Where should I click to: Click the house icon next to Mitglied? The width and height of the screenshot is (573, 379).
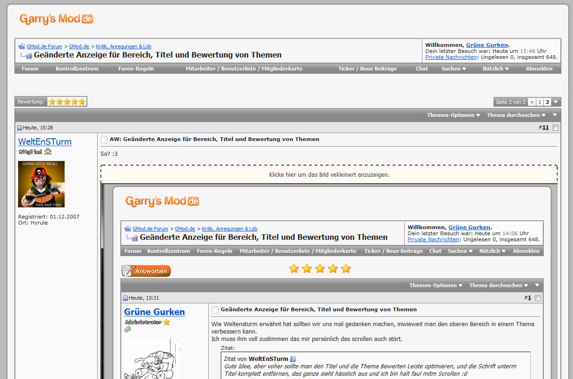(48, 152)
